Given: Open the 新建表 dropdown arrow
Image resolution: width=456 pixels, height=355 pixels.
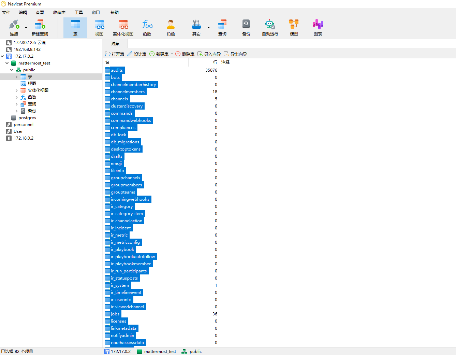Looking at the screenshot, I should [x=172, y=54].
